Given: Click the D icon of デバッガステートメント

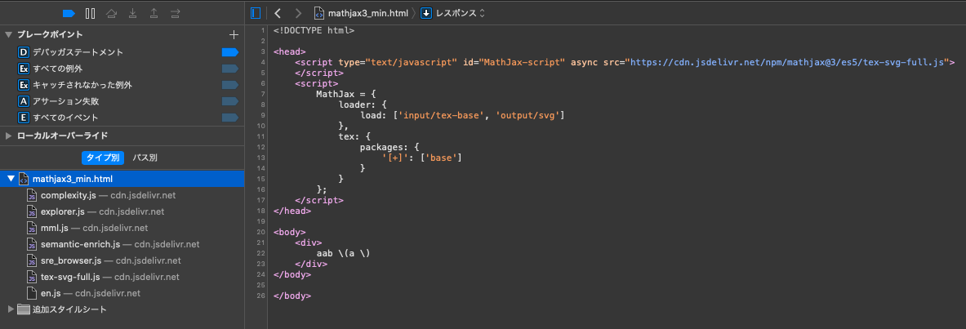Looking at the screenshot, I should pos(24,52).
